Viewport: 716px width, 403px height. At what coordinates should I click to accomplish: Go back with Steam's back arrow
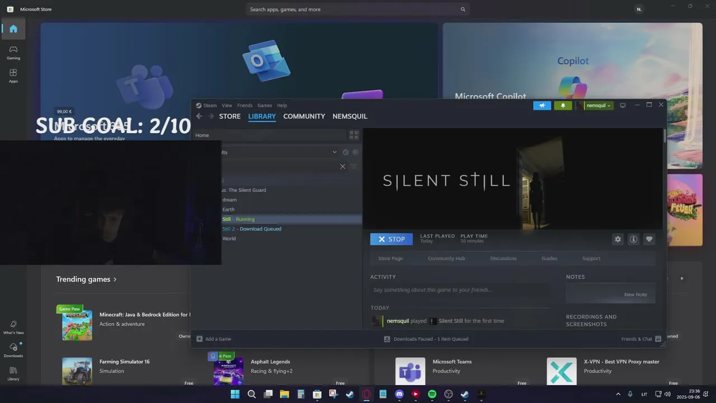click(x=199, y=116)
